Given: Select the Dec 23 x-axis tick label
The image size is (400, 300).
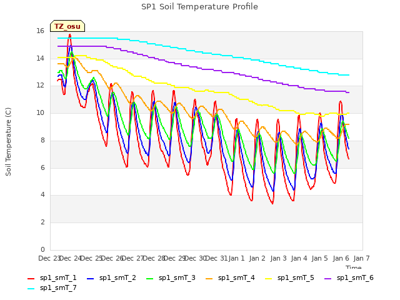Looking at the screenshot, I should click(49, 258).
